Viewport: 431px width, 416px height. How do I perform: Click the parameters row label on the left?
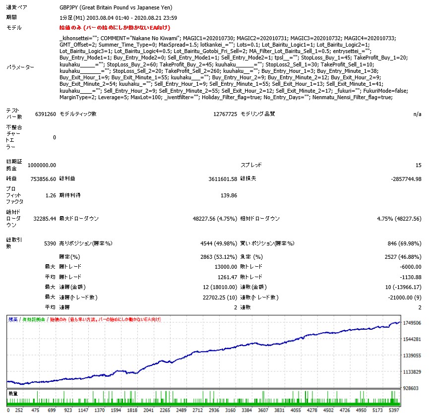(20, 67)
